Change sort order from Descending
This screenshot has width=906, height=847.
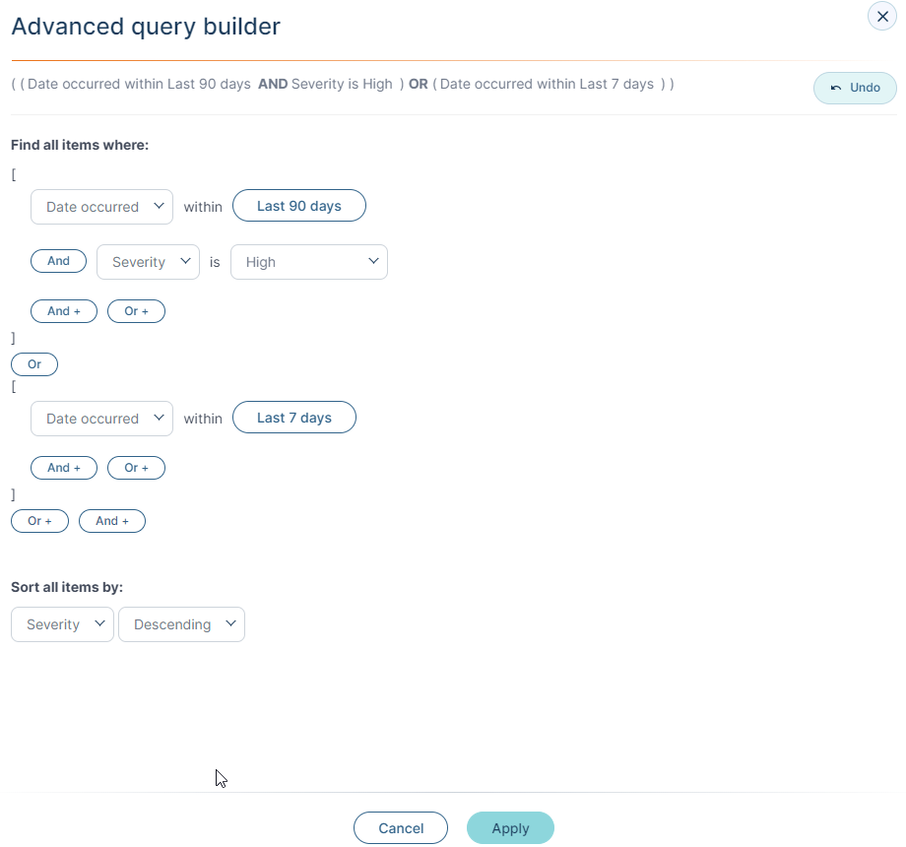tap(181, 624)
